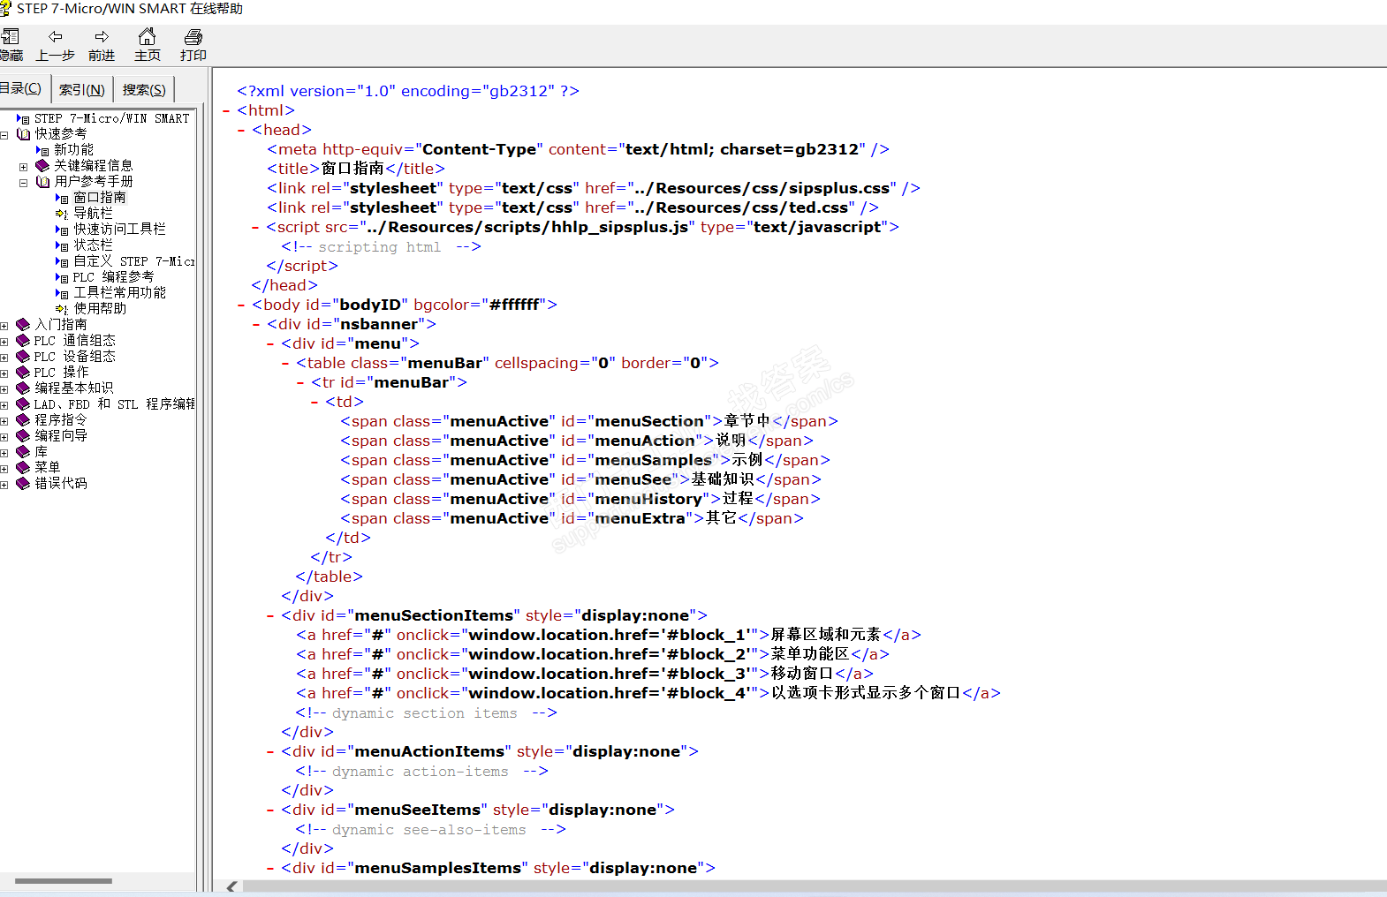Collapse the <html> element in XML view
The width and height of the screenshot is (1387, 897).
click(226, 110)
